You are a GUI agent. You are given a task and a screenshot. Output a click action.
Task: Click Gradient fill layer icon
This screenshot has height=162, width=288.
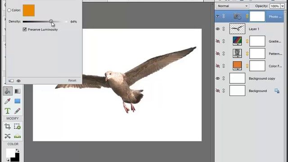pyautogui.click(x=237, y=41)
